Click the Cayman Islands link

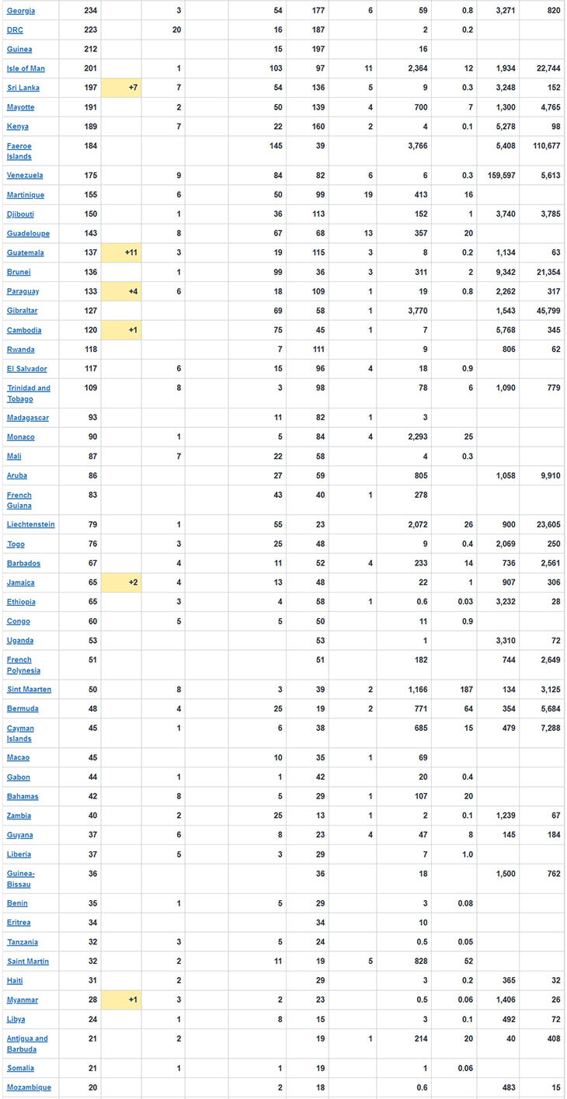tap(20, 733)
